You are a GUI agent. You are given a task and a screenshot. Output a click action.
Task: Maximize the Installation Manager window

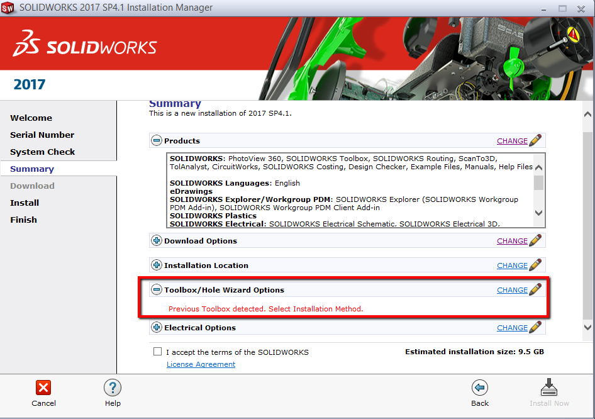click(562, 8)
